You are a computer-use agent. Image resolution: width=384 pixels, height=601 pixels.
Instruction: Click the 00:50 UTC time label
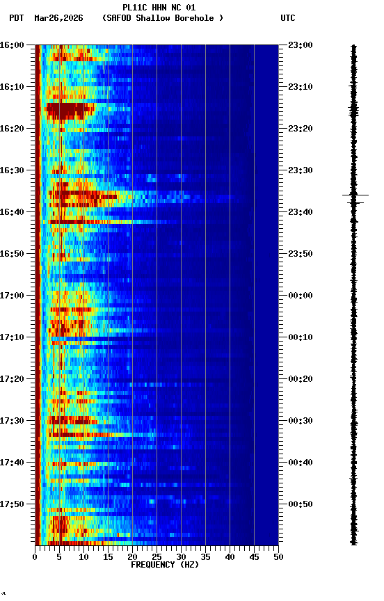[x=301, y=504]
